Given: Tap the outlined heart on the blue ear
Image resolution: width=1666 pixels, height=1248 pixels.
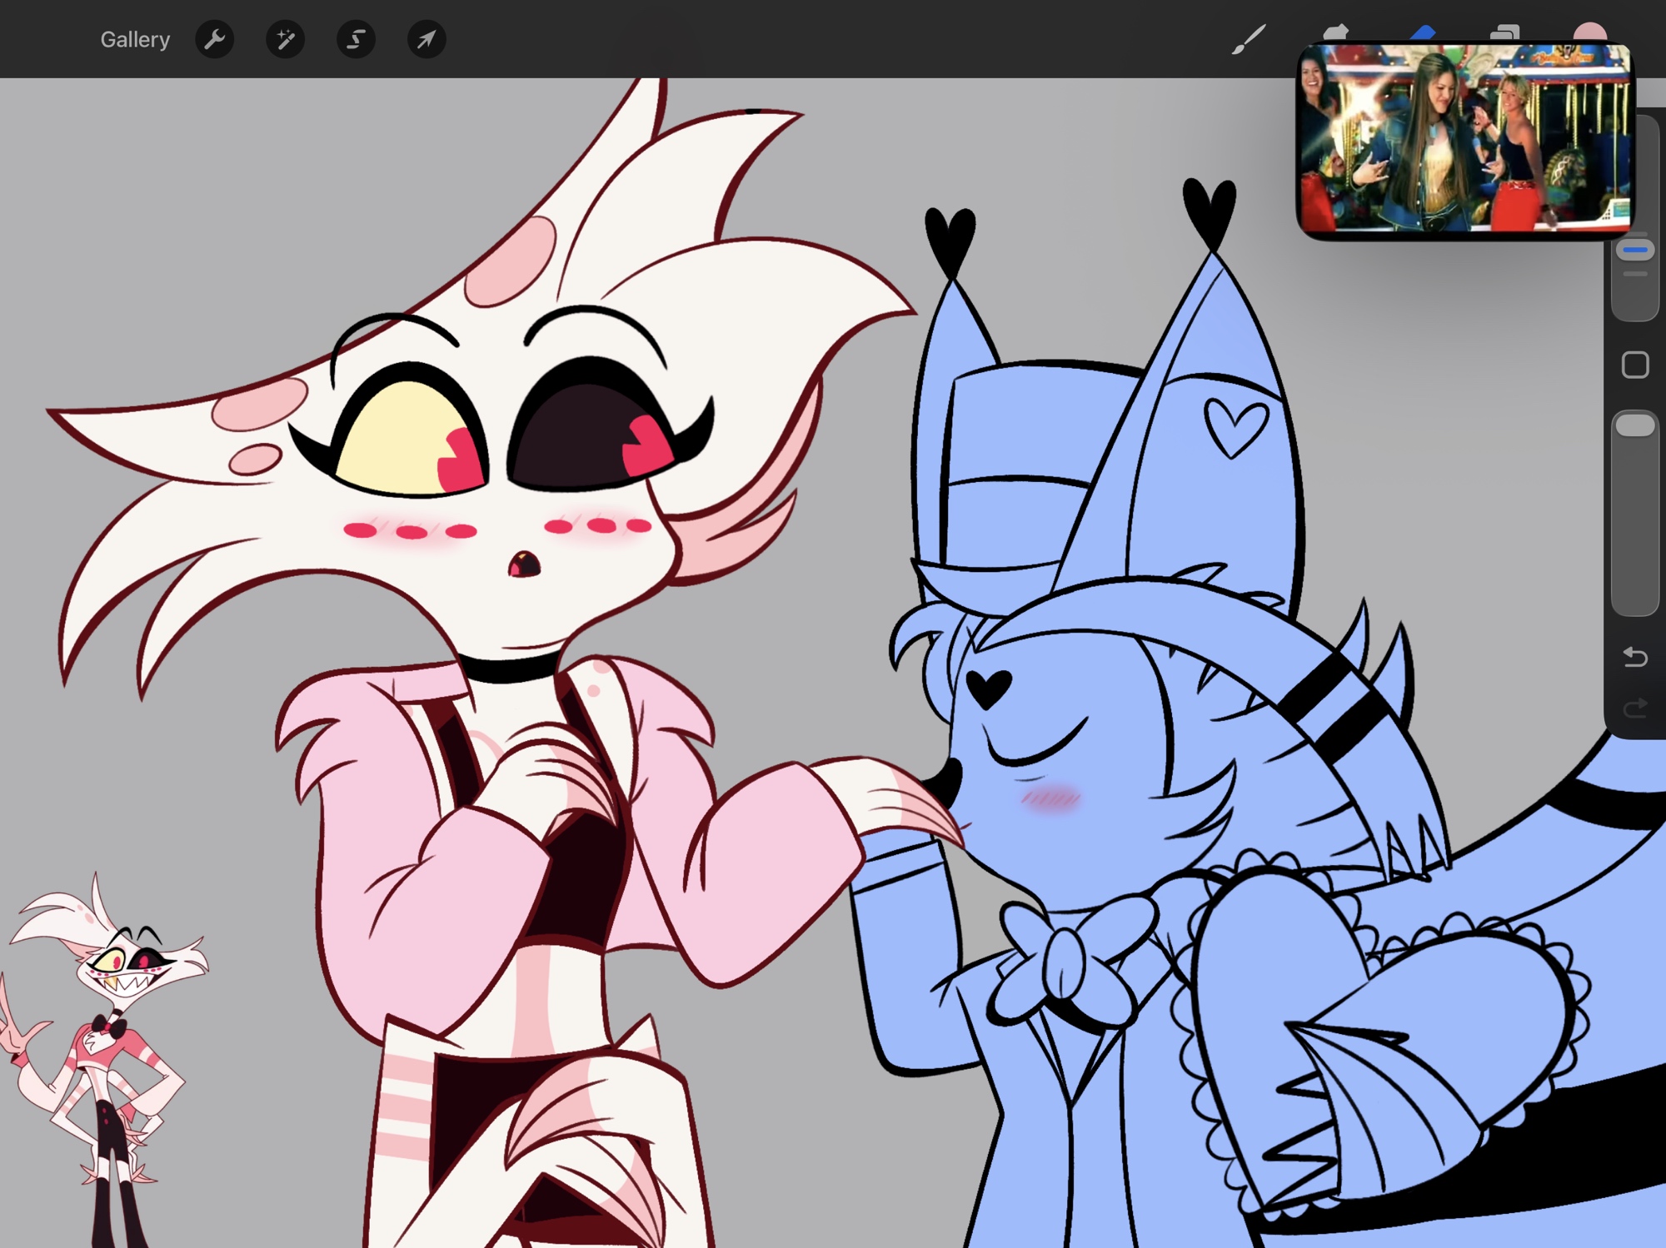Looking at the screenshot, I should 1236,427.
